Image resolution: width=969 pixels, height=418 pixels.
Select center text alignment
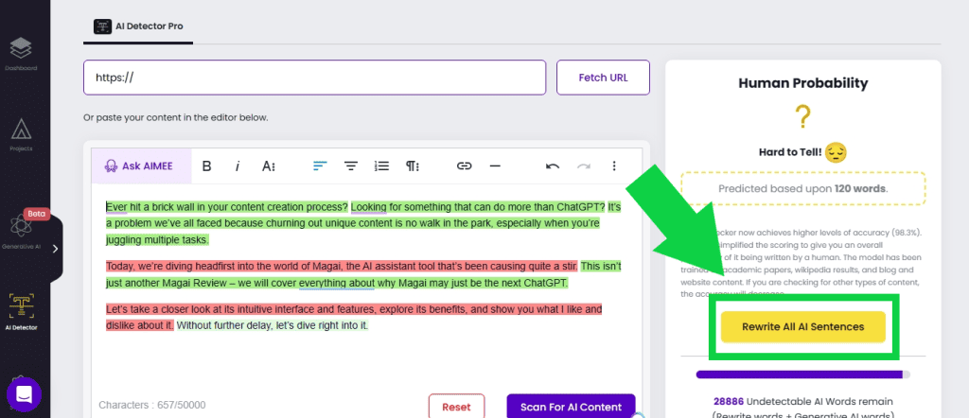pyautogui.click(x=351, y=166)
